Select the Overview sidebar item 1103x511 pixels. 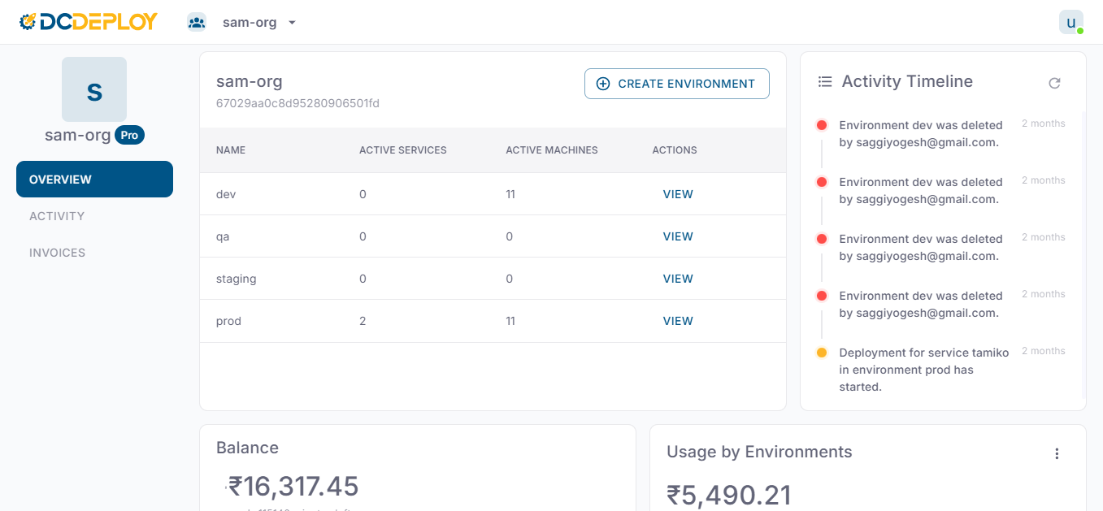click(x=94, y=179)
